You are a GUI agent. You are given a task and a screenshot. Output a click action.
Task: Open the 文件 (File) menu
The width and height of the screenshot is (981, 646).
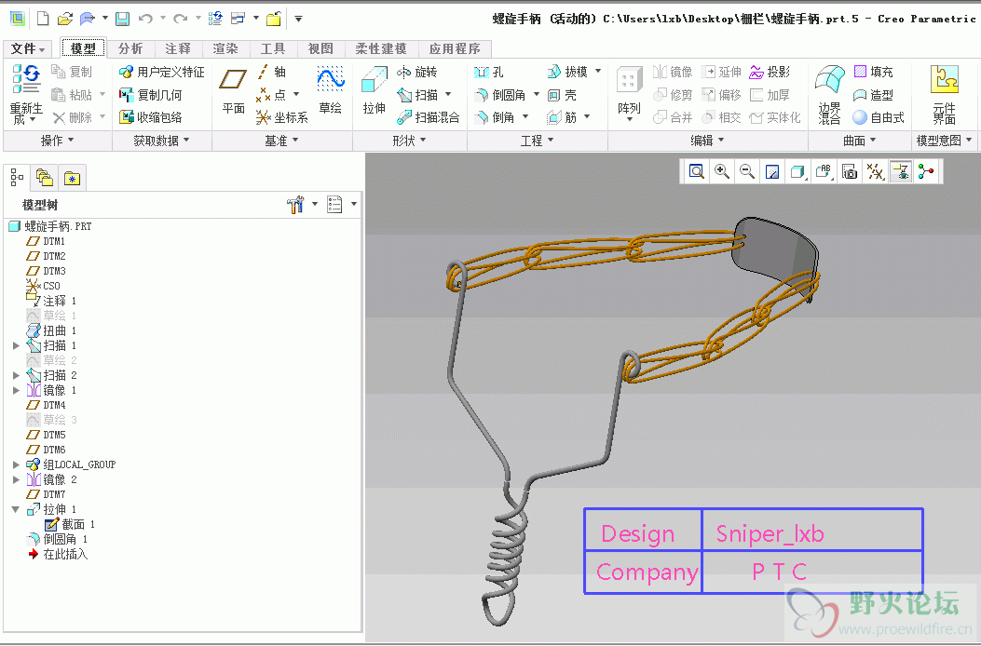tap(28, 48)
